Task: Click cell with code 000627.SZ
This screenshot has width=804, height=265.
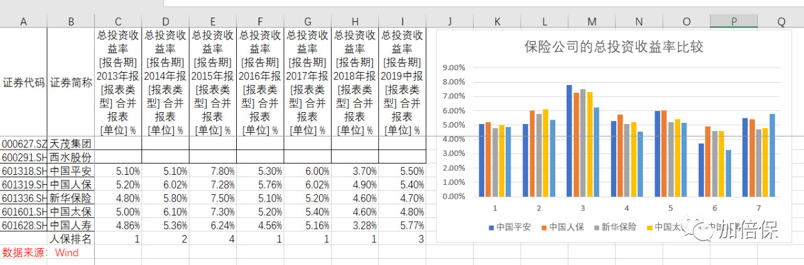Action: [24, 143]
